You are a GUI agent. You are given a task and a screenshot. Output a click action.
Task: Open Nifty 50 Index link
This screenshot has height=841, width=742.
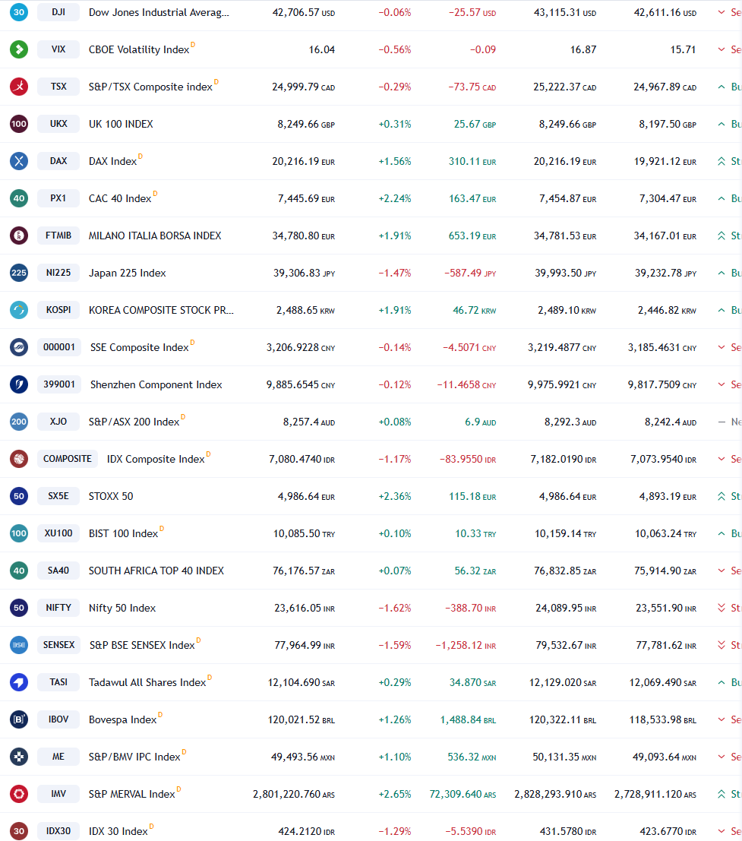click(122, 608)
